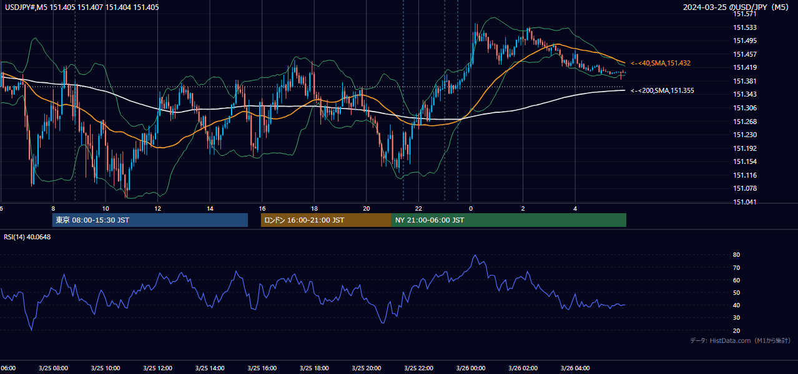Click price axis value 151.419
This screenshot has width=798, height=374.
[745, 67]
